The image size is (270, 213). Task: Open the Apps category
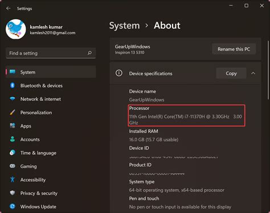[x=51, y=126]
